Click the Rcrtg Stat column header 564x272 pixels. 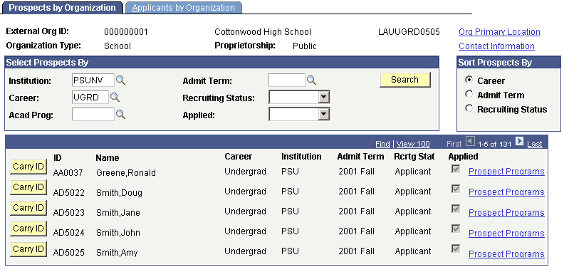coord(414,157)
